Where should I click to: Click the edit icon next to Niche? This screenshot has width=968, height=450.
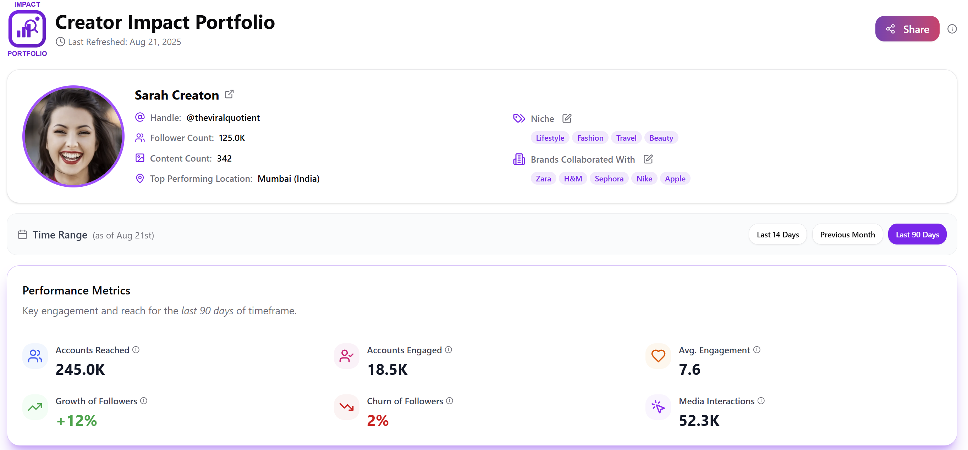click(567, 119)
